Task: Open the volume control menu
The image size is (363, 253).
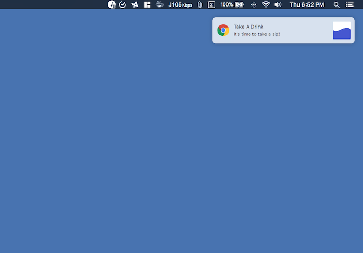Action: pyautogui.click(x=277, y=5)
